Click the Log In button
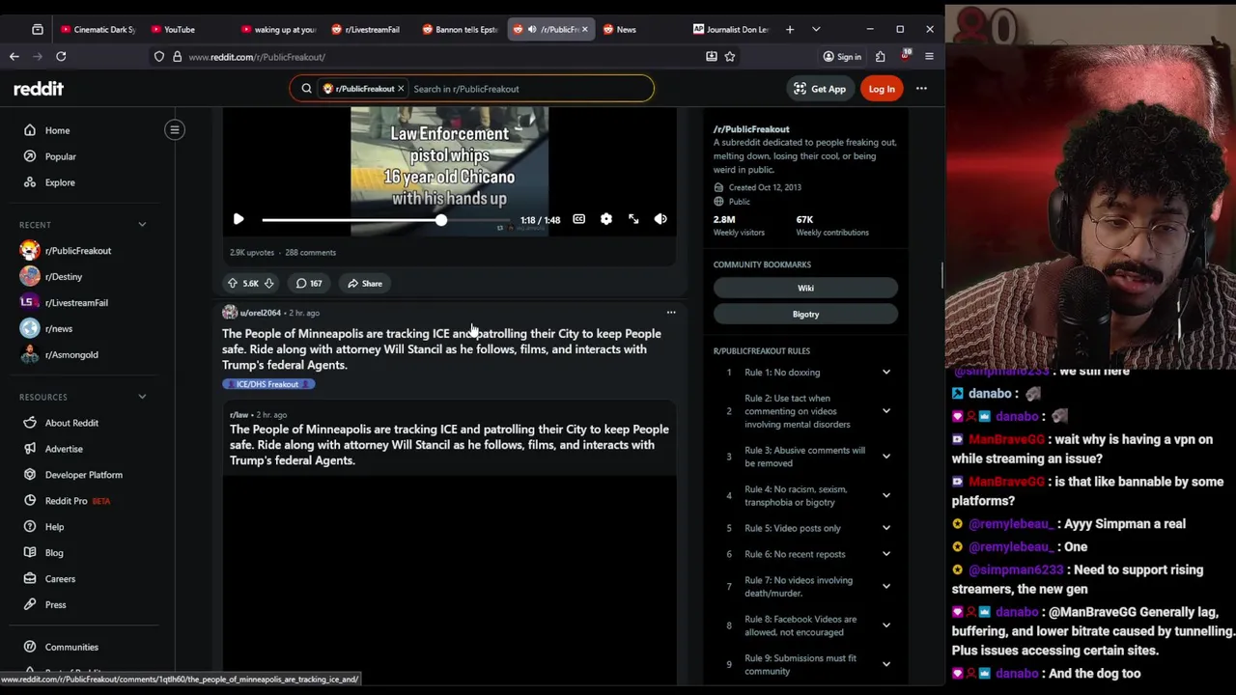The height and width of the screenshot is (695, 1236). tap(882, 89)
